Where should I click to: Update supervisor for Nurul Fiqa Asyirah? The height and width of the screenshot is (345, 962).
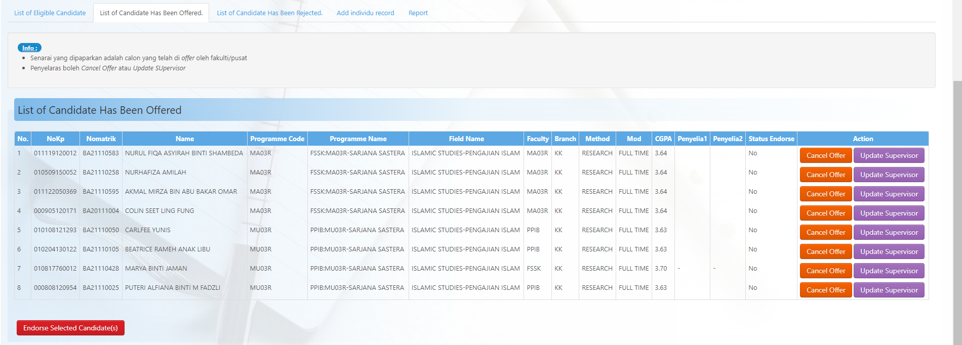coord(889,156)
